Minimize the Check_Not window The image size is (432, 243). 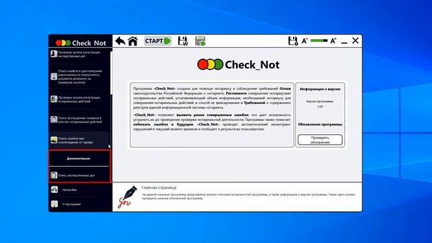point(344,43)
